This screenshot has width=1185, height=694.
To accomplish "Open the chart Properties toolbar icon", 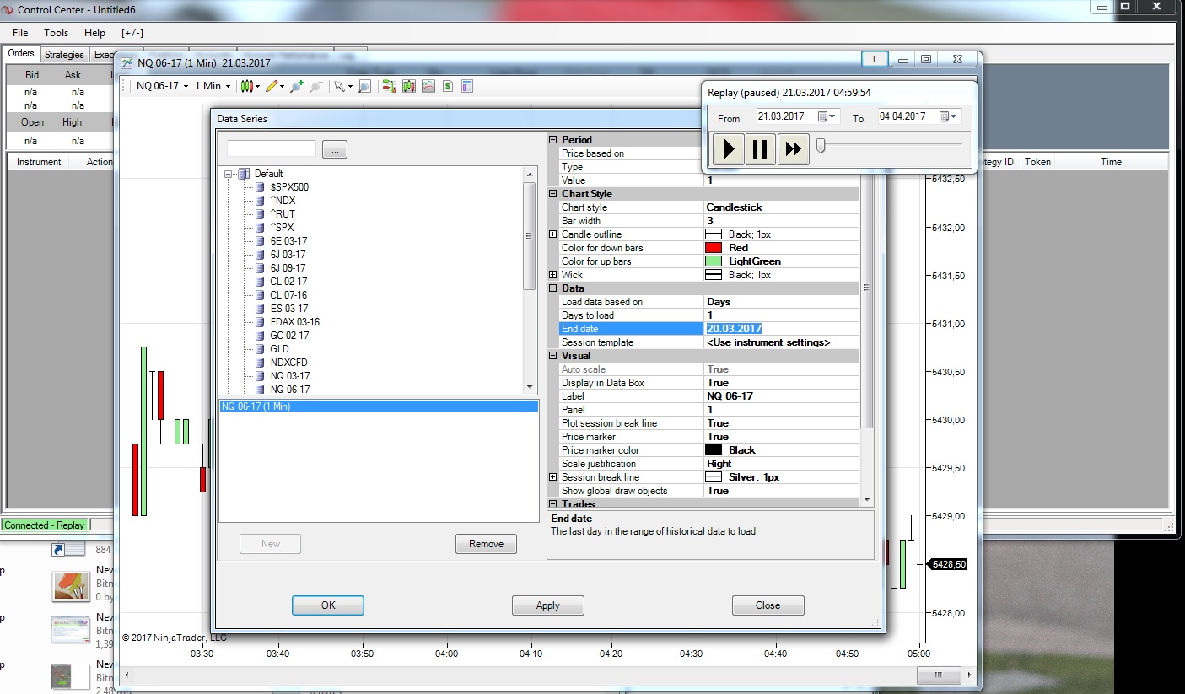I will tap(467, 86).
